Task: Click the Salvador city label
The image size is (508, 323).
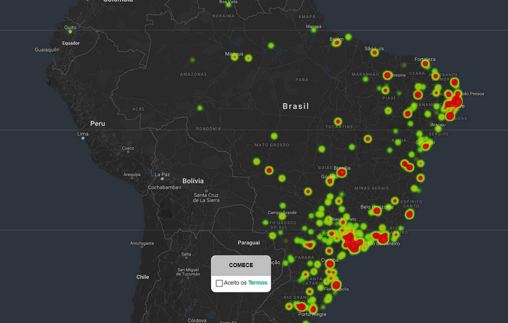Action: (x=425, y=142)
